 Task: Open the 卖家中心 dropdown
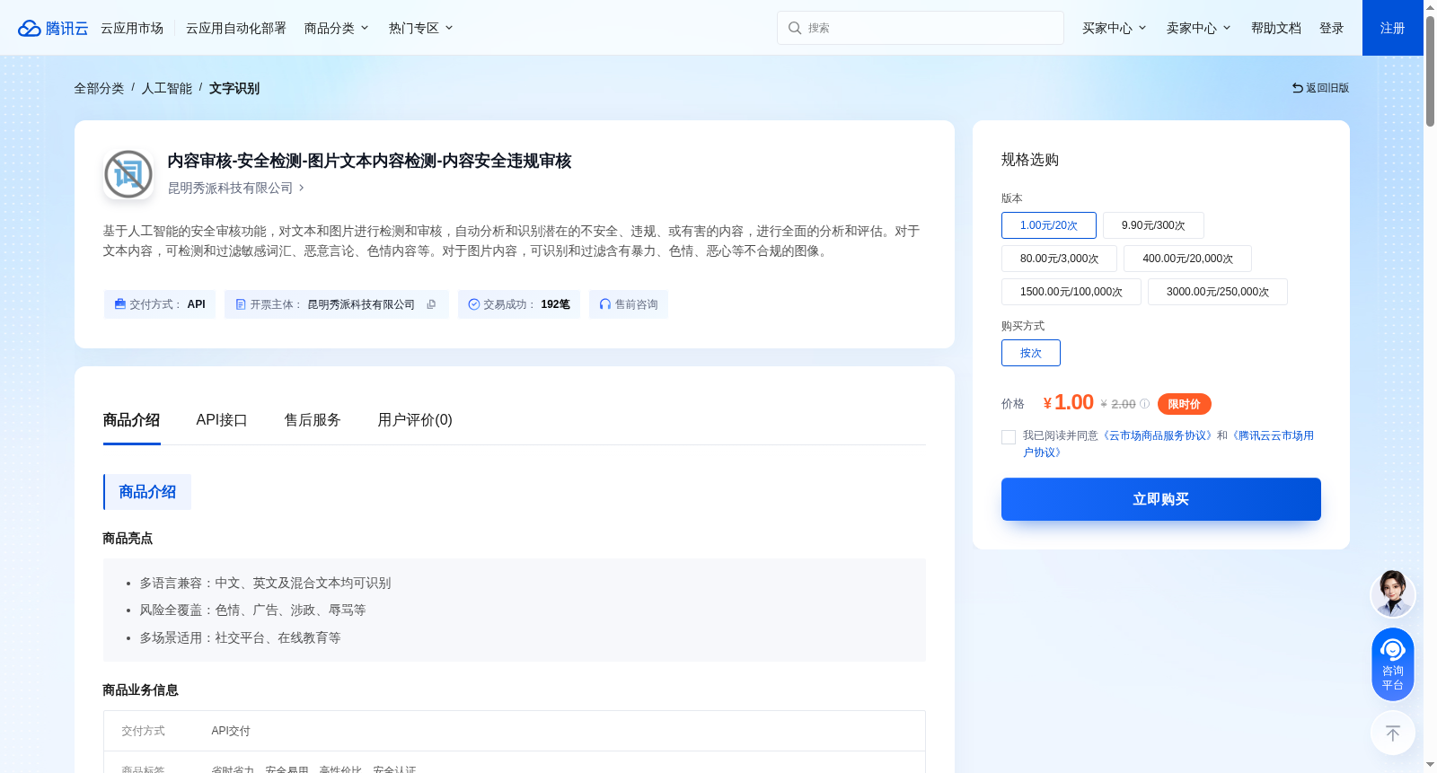1199,28
